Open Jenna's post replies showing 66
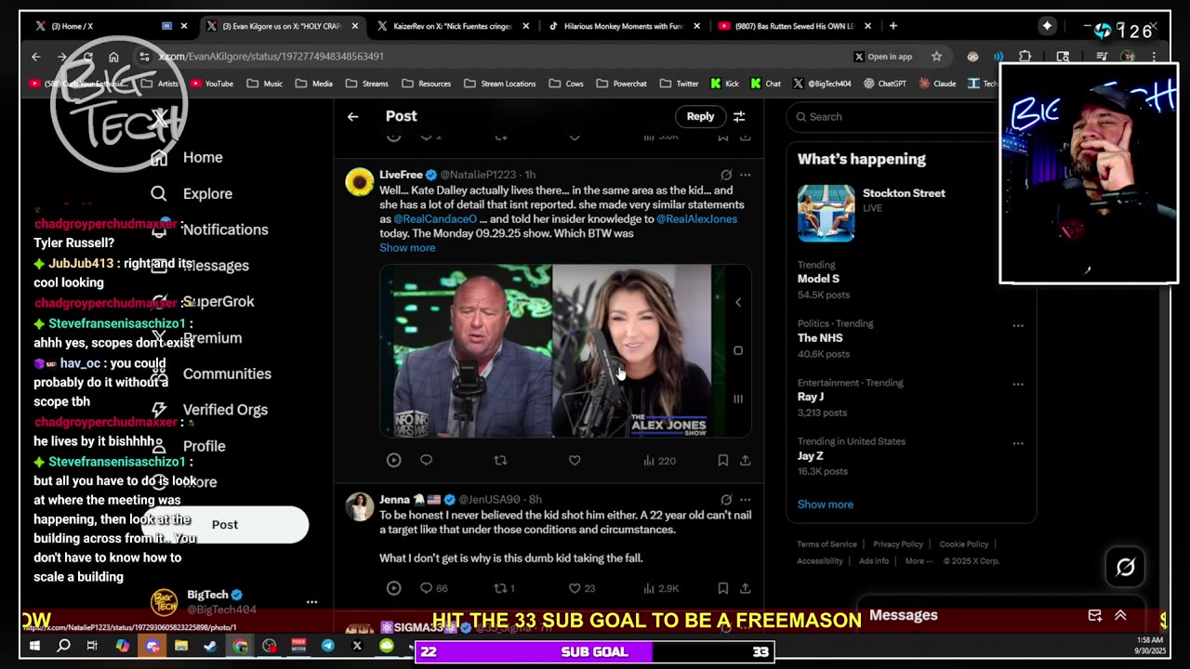The width and height of the screenshot is (1190, 669). point(433,588)
